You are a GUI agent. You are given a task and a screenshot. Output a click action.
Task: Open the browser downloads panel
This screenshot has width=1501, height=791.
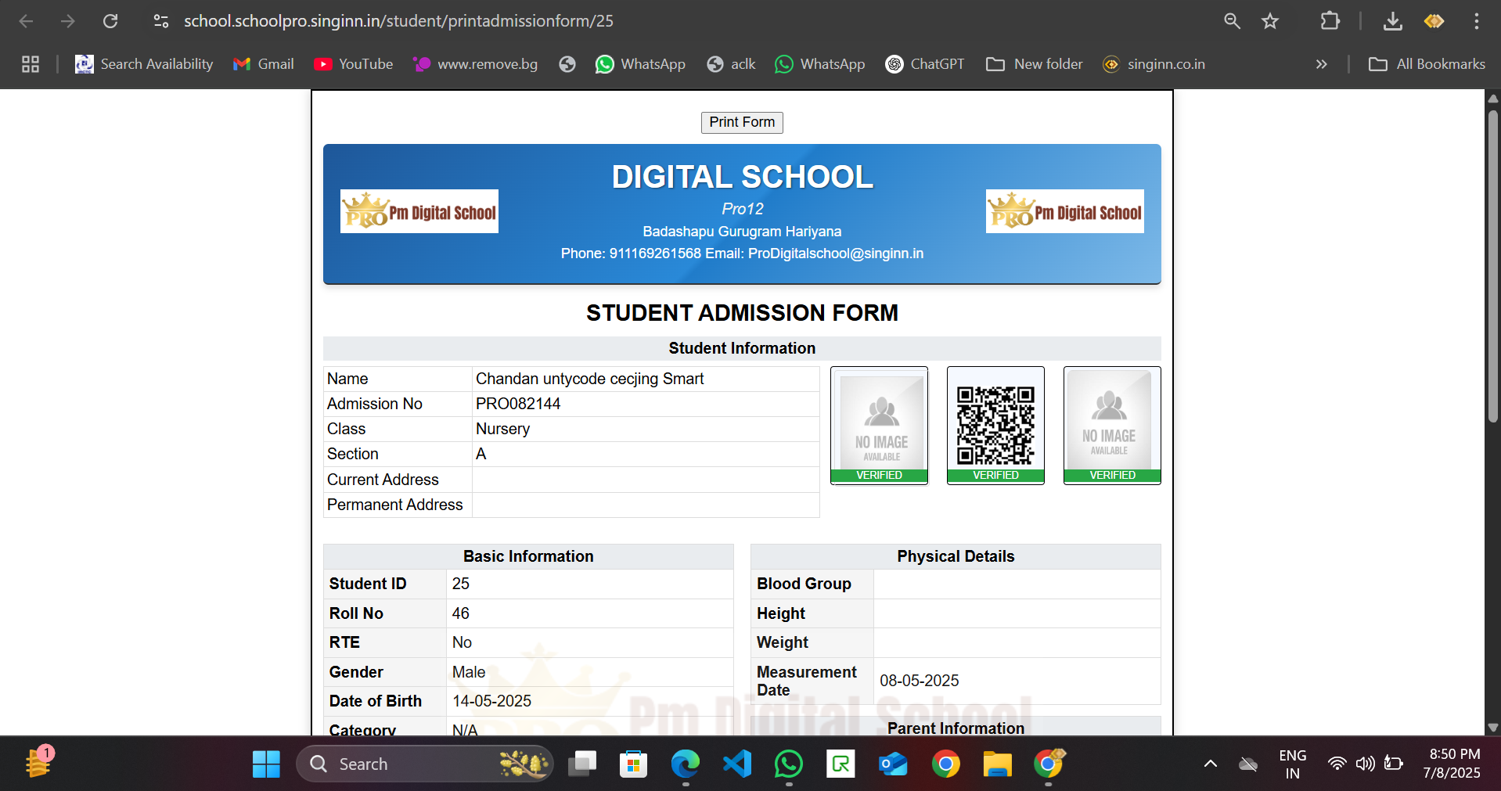click(1393, 21)
